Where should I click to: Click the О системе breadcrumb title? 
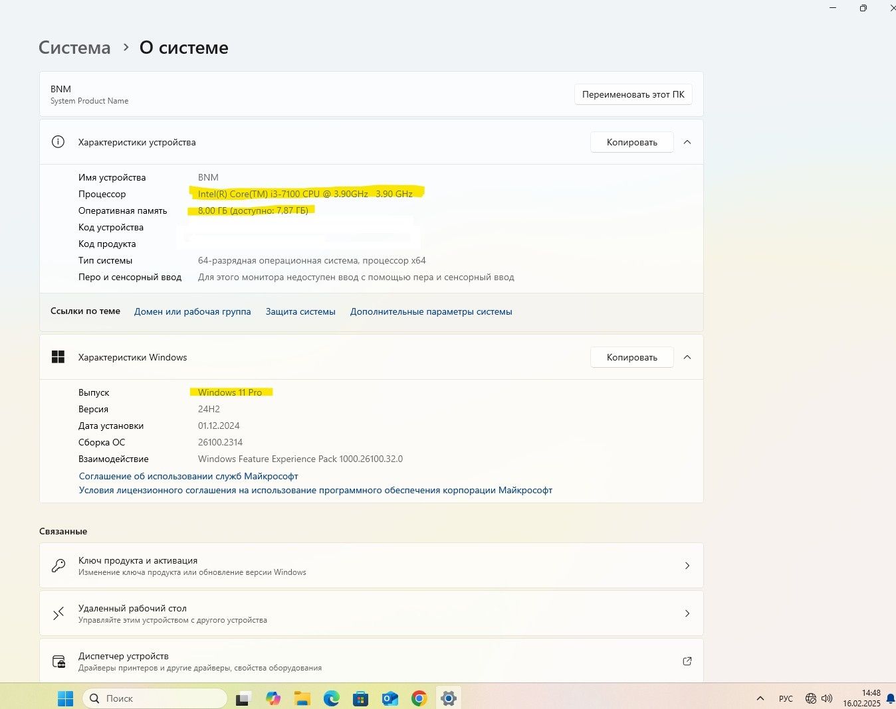[183, 48]
